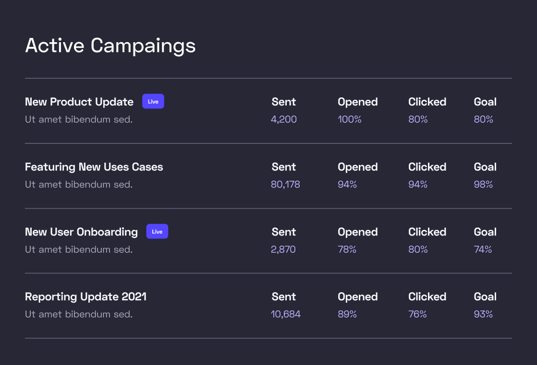This screenshot has width=537, height=365.
Task: Click the Goal 74% stat on New User Onboarding
Action: click(483, 249)
